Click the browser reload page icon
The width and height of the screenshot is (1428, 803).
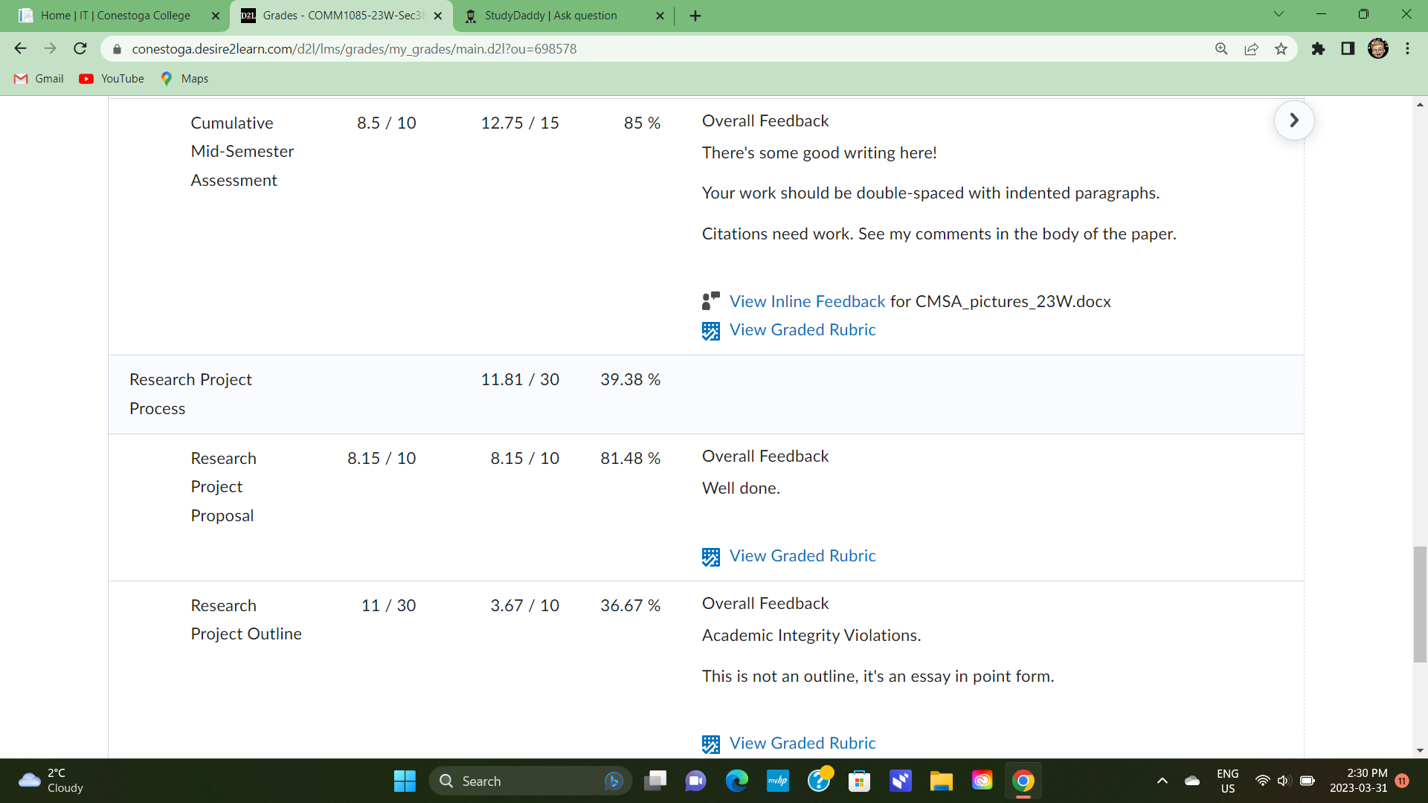tap(80, 49)
